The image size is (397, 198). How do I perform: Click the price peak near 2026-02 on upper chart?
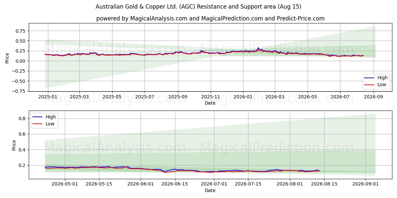pyautogui.click(x=258, y=48)
